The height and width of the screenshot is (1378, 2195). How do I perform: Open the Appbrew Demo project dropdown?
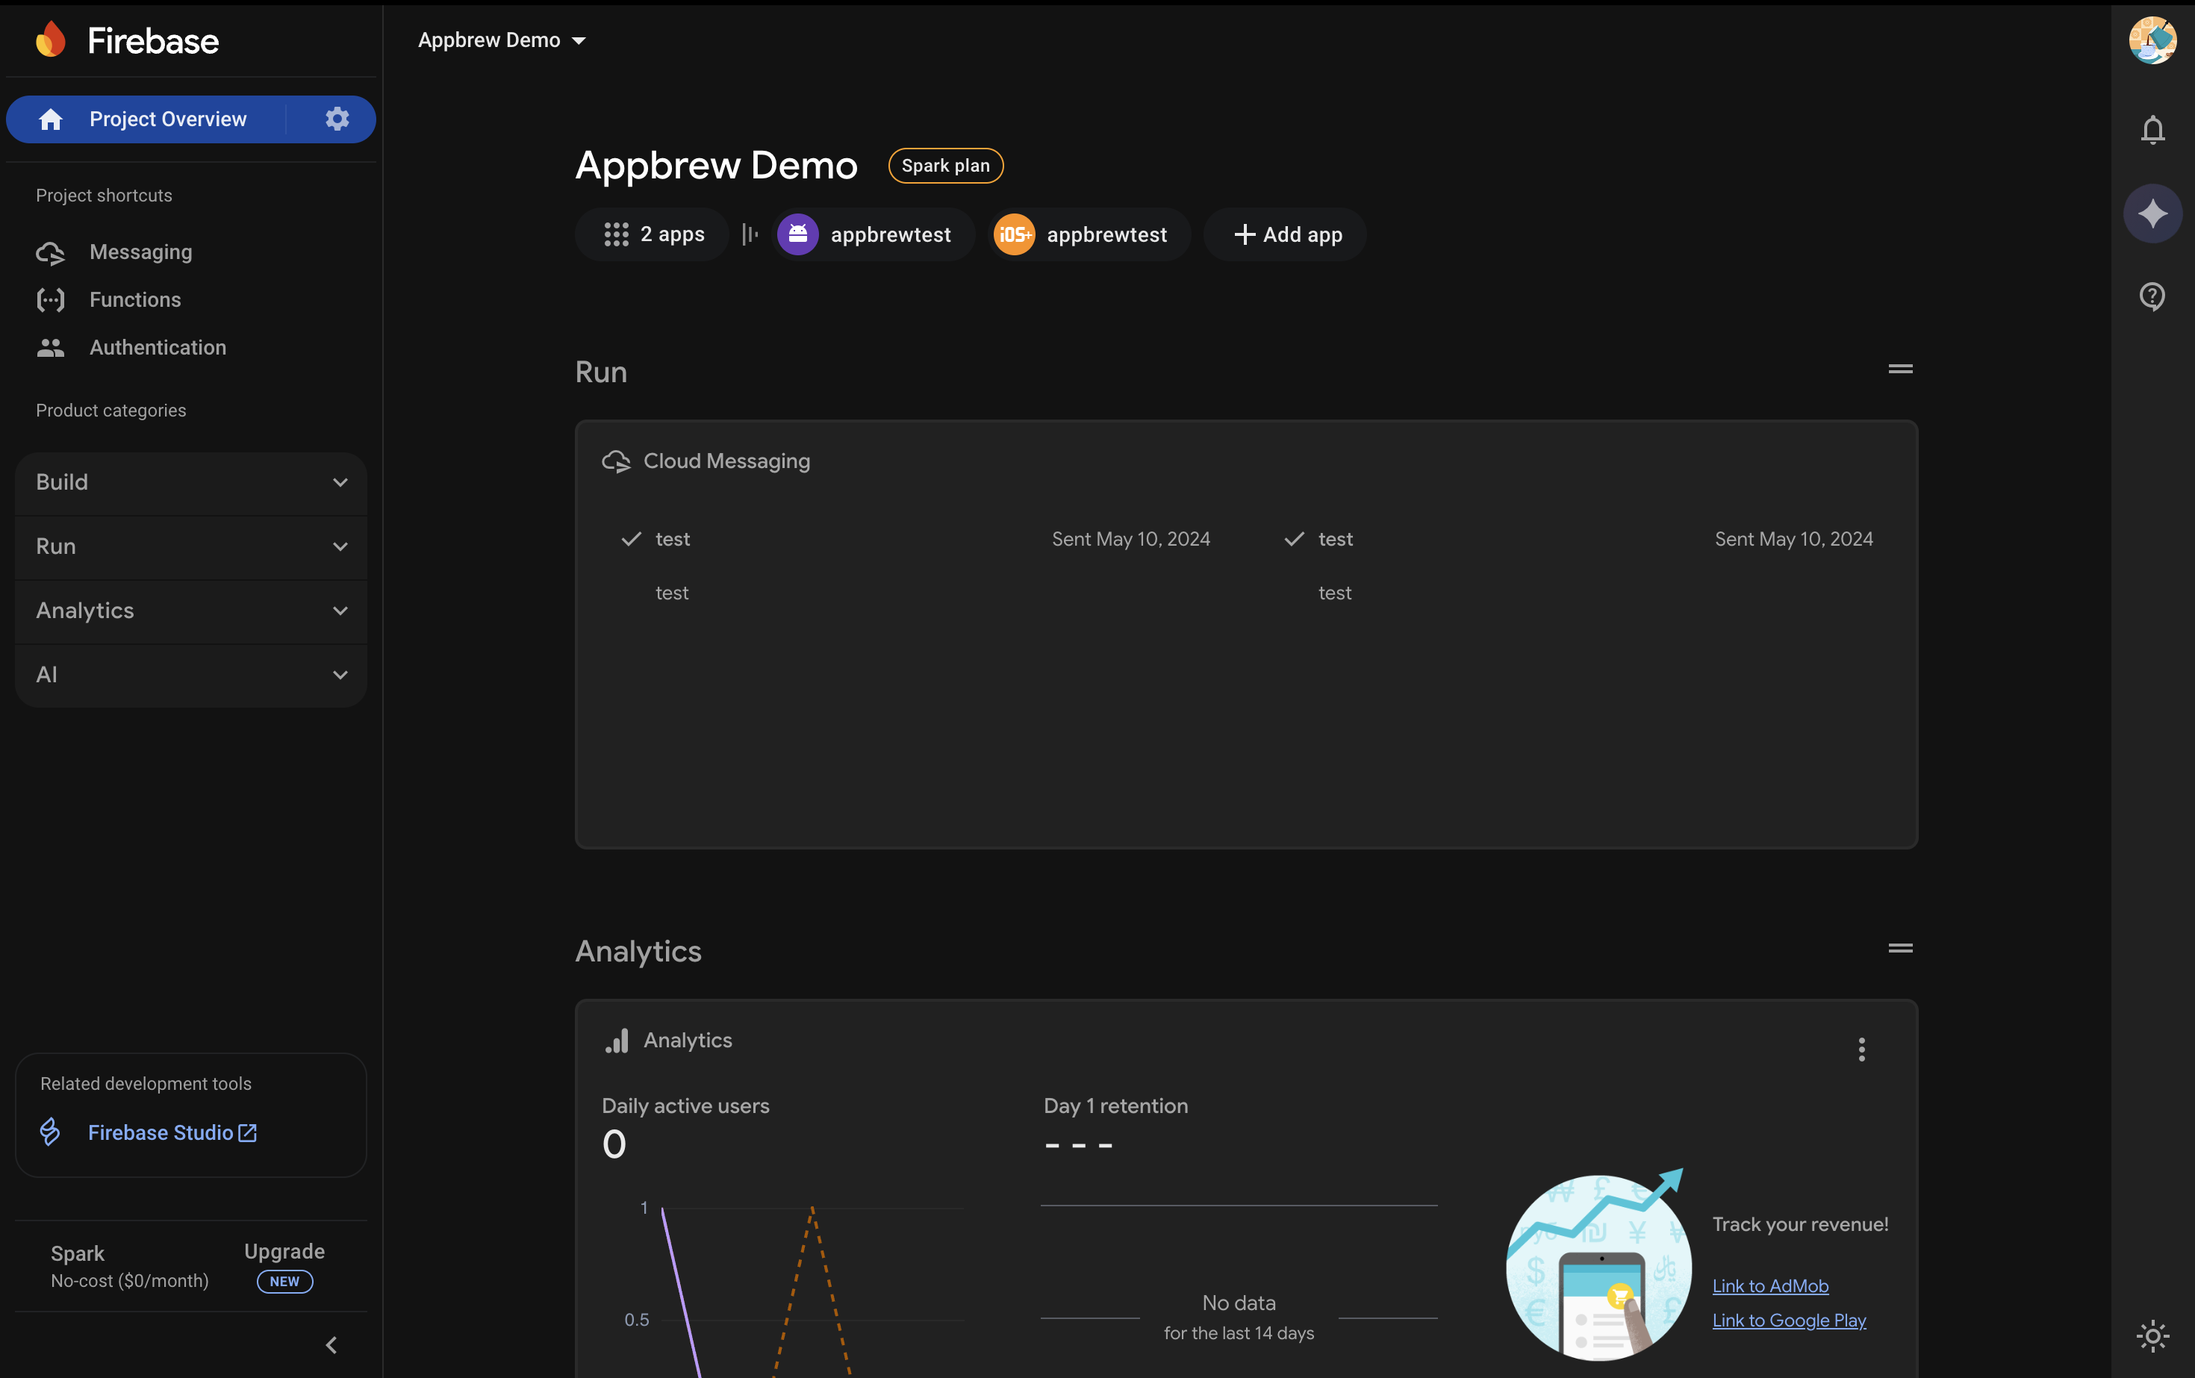pos(502,40)
